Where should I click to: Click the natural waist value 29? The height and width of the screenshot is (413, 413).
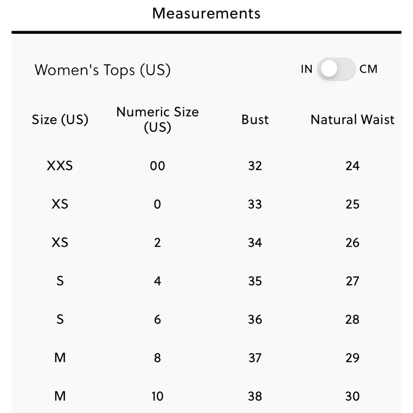(x=352, y=358)
